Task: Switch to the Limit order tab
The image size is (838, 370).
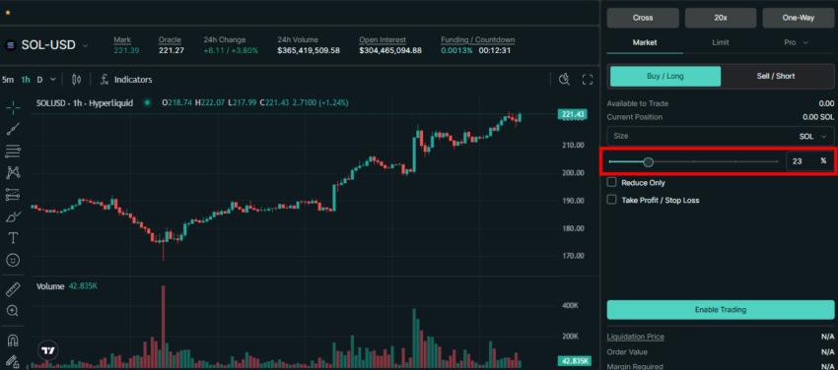Action: (721, 42)
